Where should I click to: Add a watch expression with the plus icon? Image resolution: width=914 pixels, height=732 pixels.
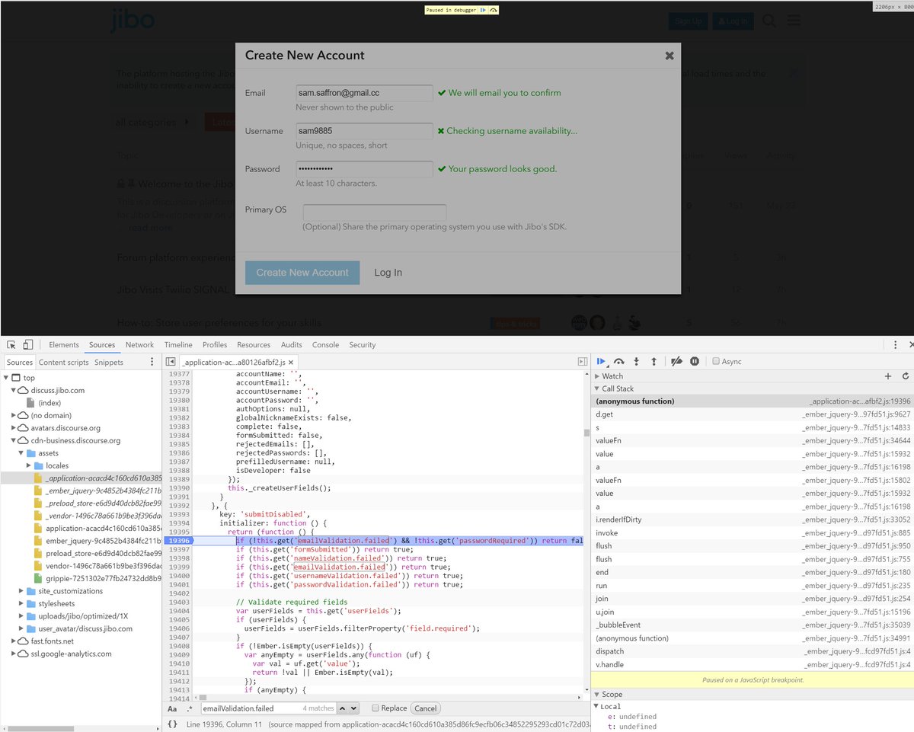[888, 376]
